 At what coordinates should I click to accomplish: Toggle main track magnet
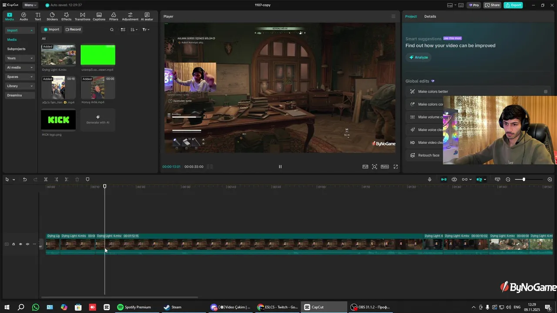pos(444,180)
